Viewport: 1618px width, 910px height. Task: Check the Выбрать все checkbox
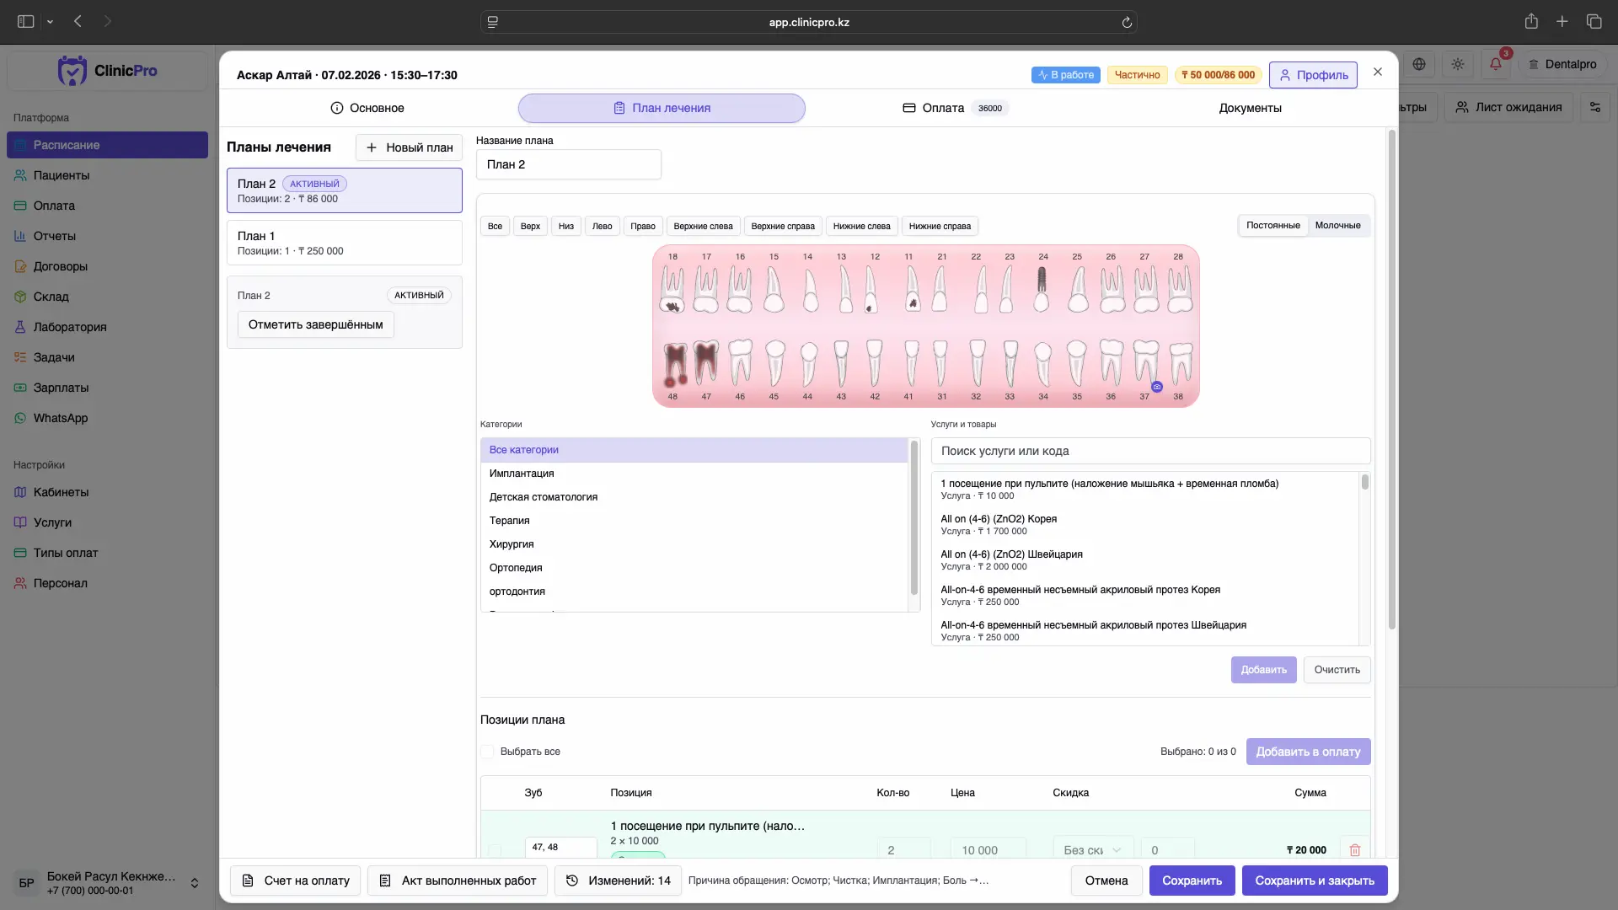487,752
